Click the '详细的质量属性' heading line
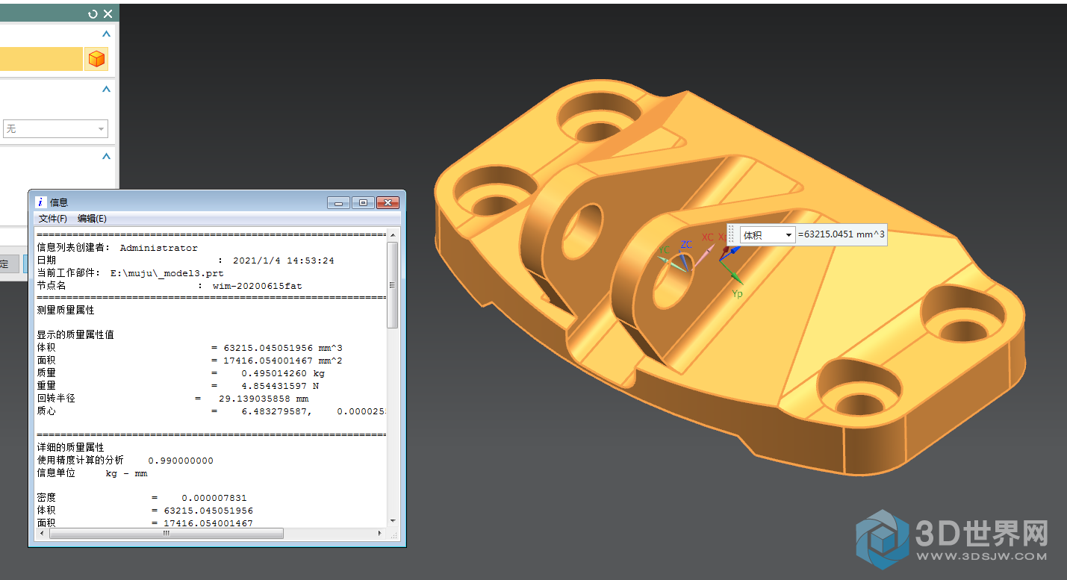Viewport: 1067px width, 580px height. tap(70, 447)
